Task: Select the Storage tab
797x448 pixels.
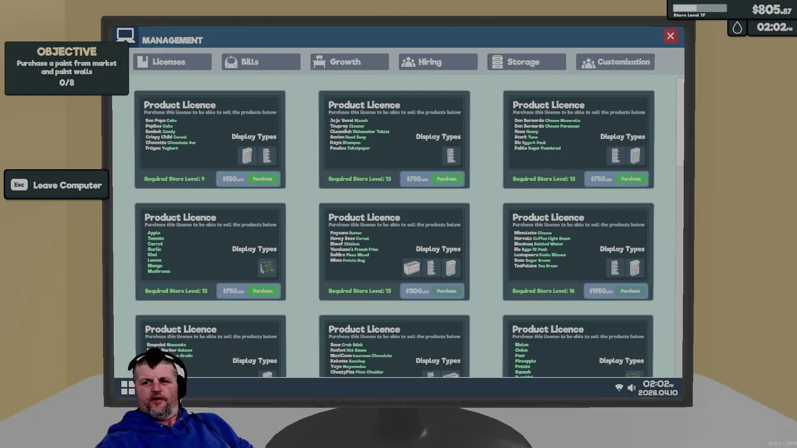Action: [x=527, y=62]
